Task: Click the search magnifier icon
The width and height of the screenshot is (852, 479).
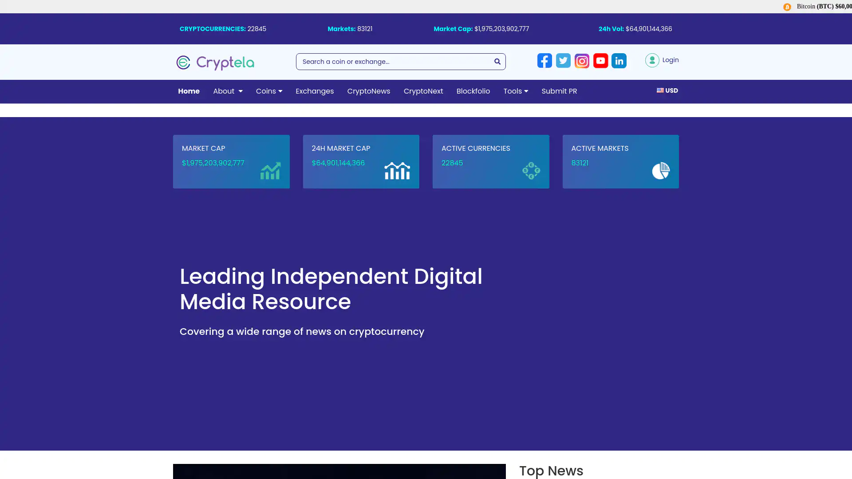Action: [497, 62]
